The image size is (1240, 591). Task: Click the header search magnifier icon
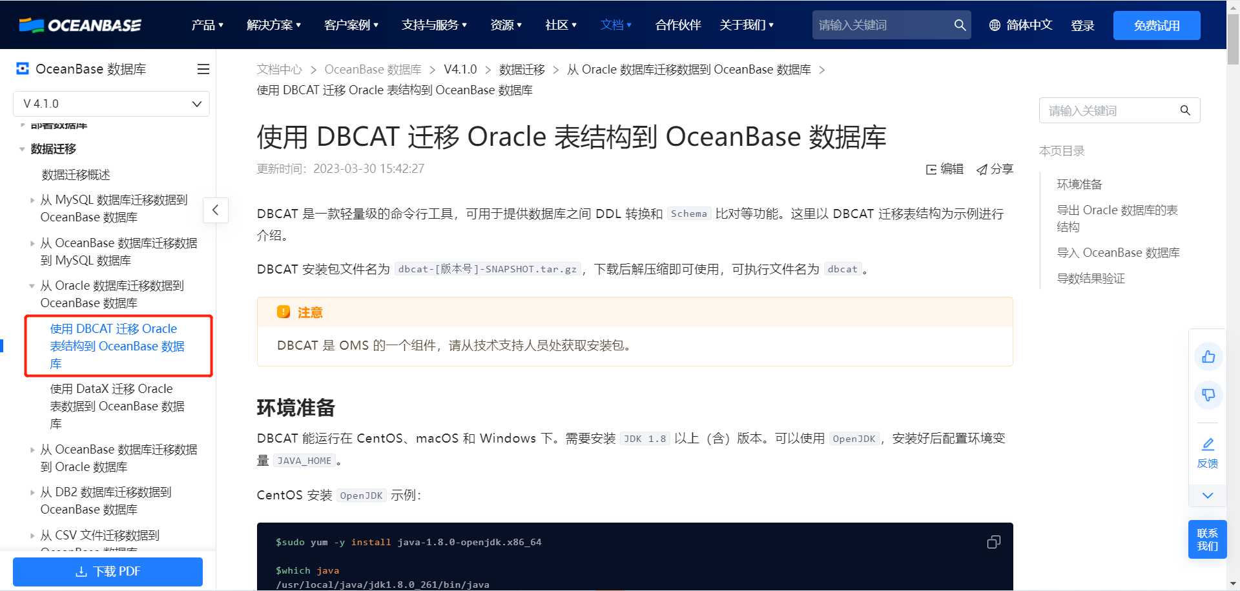[960, 25]
